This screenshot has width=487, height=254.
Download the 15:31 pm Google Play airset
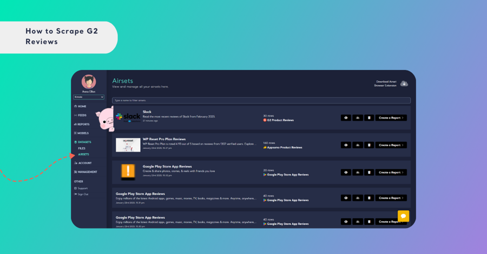(x=358, y=198)
